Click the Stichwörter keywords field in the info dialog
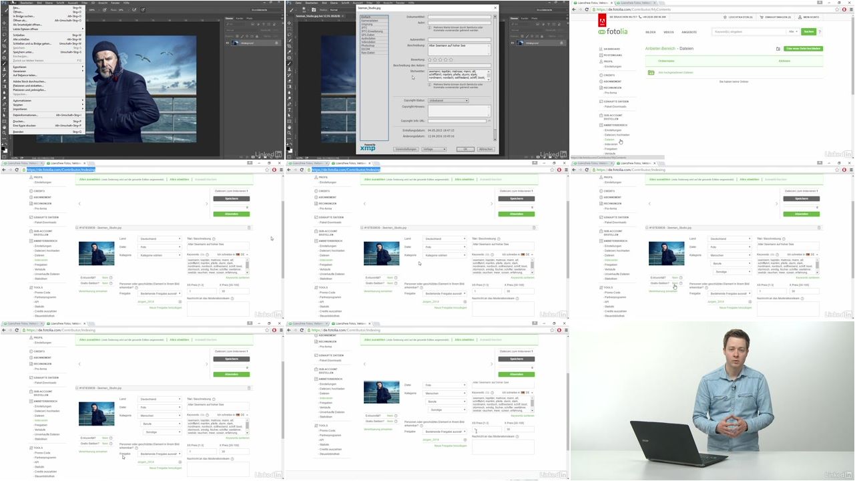The image size is (855, 481). tap(459, 75)
